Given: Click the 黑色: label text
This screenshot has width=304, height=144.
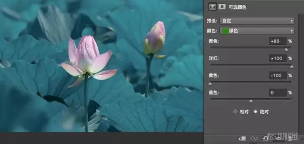Looking at the screenshot, I should (x=214, y=93).
